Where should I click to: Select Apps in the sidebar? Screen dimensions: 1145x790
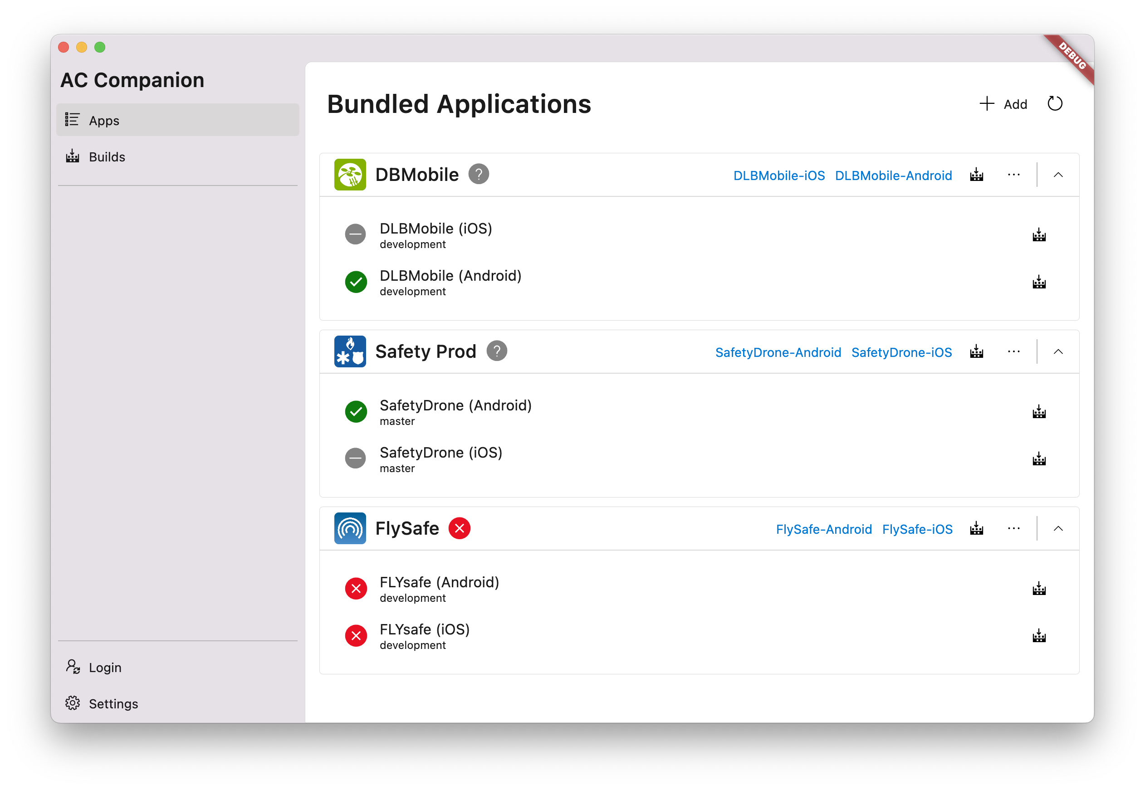(x=104, y=120)
